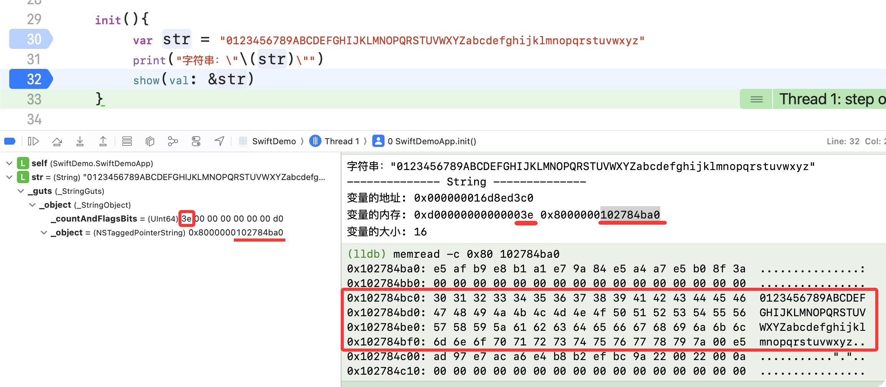Image resolution: width=886 pixels, height=387 pixels.
Task: Click the 0x000000016d8ed3c0 address in console
Action: click(474, 198)
